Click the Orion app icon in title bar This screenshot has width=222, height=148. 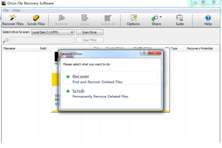(4, 3)
